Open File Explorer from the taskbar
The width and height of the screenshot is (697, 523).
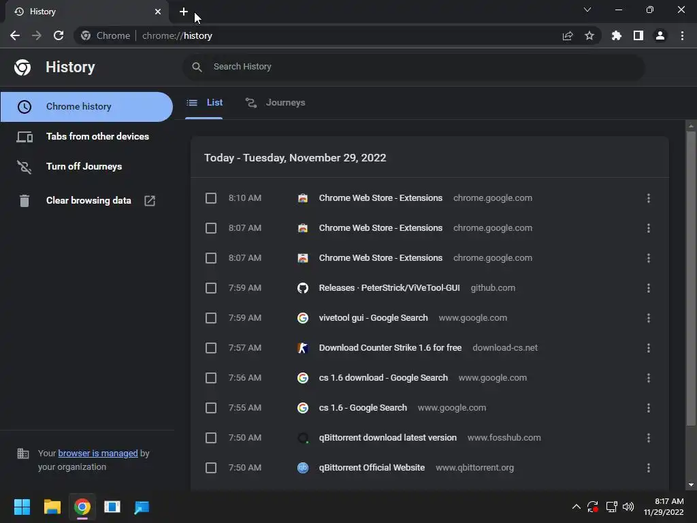(52, 507)
